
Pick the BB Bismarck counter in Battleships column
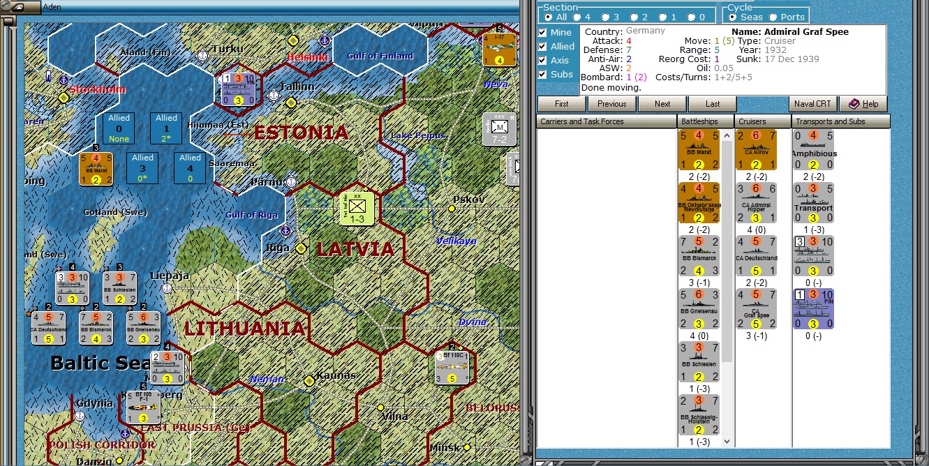tap(699, 256)
